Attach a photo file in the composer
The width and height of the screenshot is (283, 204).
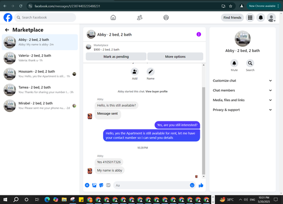pos(94,185)
